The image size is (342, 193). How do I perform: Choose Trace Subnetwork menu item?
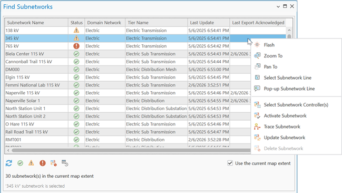click(x=282, y=127)
